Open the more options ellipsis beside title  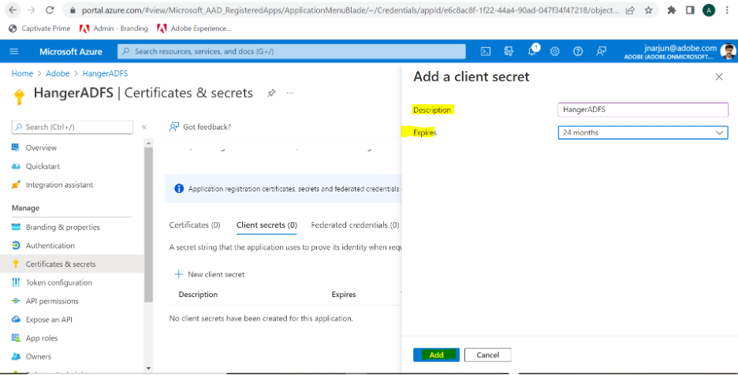click(290, 93)
